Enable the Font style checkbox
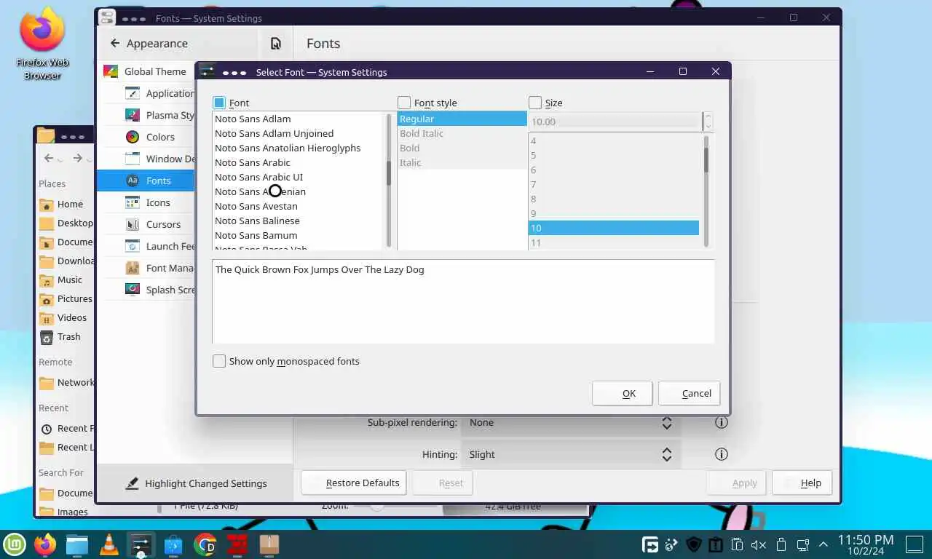The width and height of the screenshot is (932, 559). click(404, 103)
